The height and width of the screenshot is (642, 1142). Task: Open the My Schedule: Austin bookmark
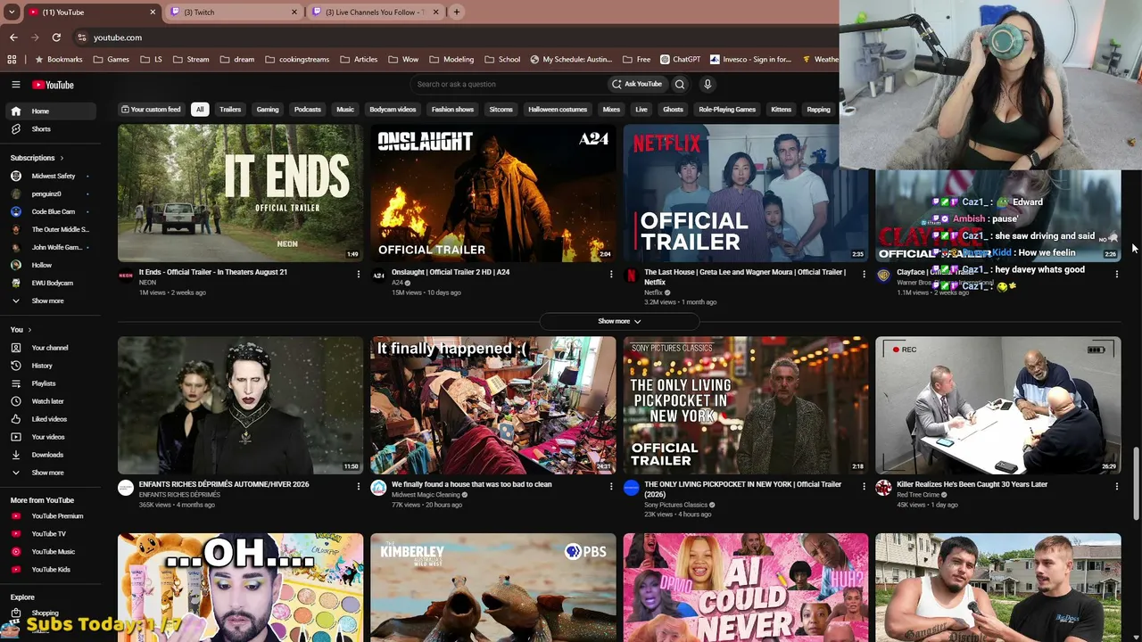coord(571,60)
